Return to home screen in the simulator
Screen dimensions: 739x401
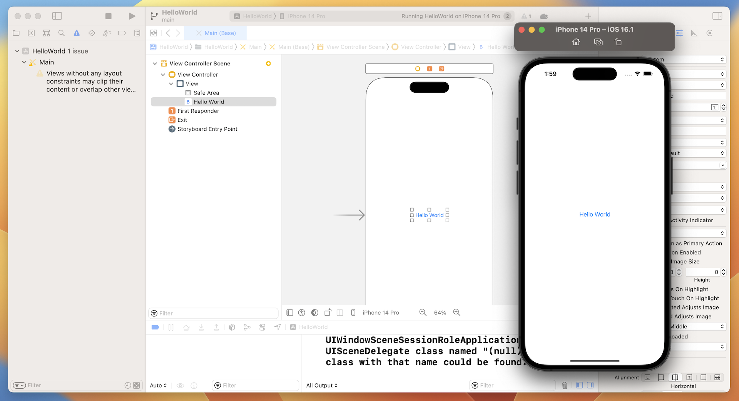tap(576, 42)
